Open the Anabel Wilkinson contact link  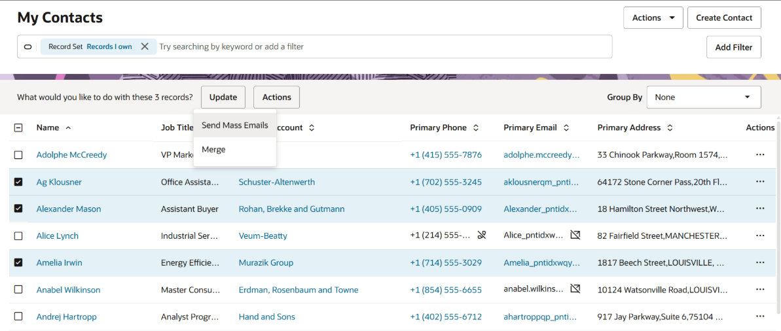(68, 289)
